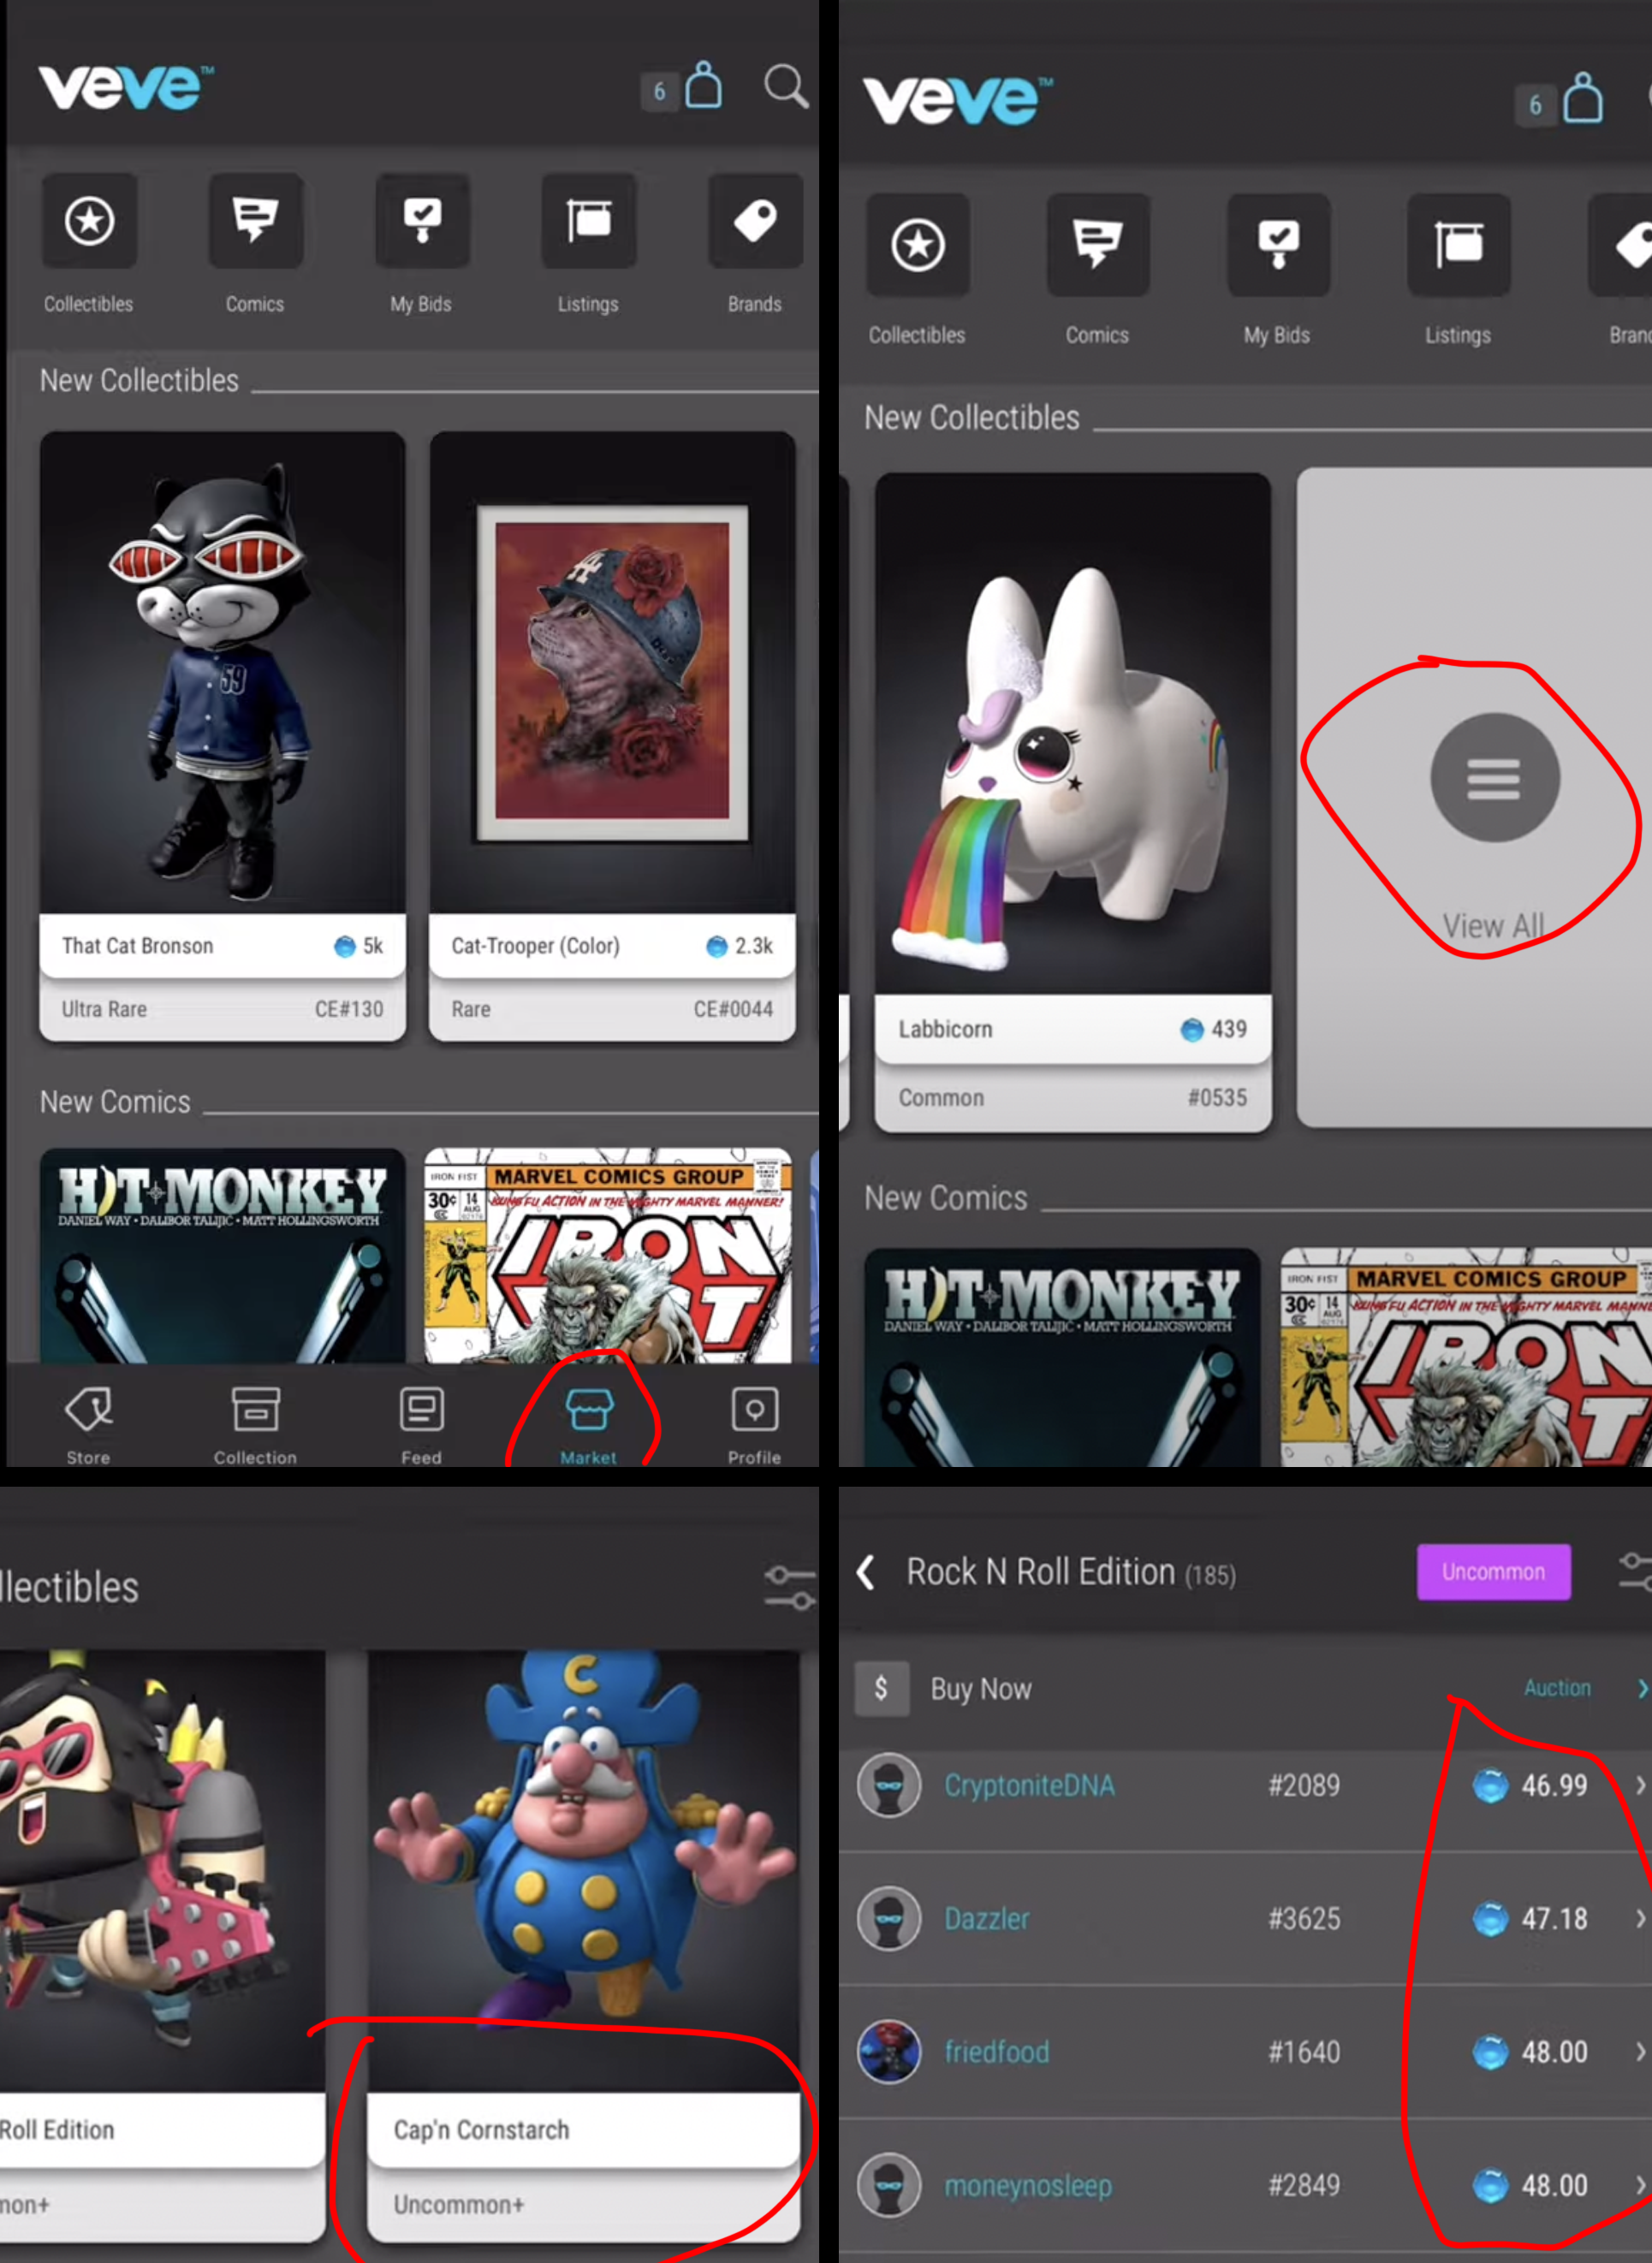Tap the dollar sign Buy Now icon

click(x=881, y=1689)
